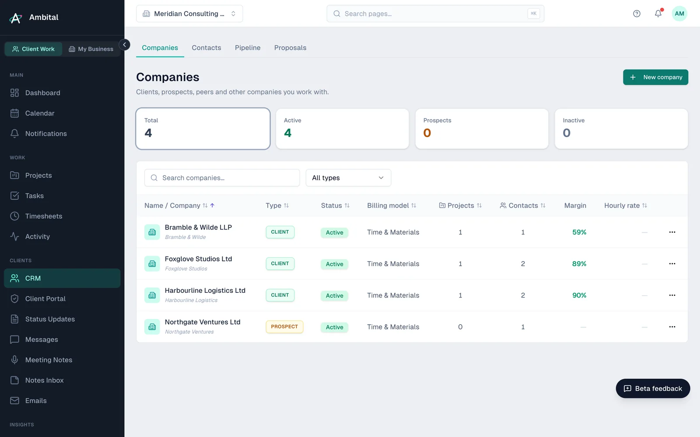Click the New company button
The image size is (700, 437).
(655, 77)
